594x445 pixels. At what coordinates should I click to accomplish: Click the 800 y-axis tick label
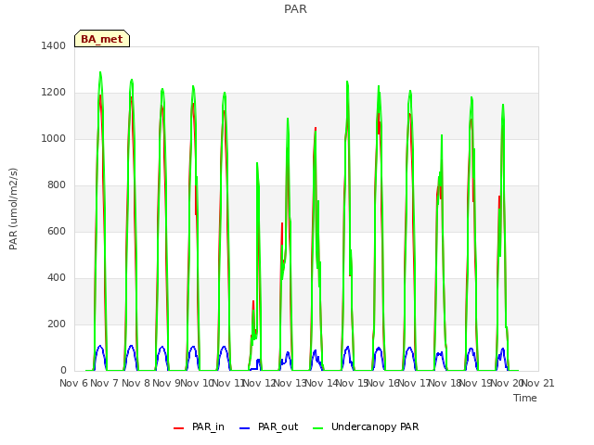click(57, 185)
